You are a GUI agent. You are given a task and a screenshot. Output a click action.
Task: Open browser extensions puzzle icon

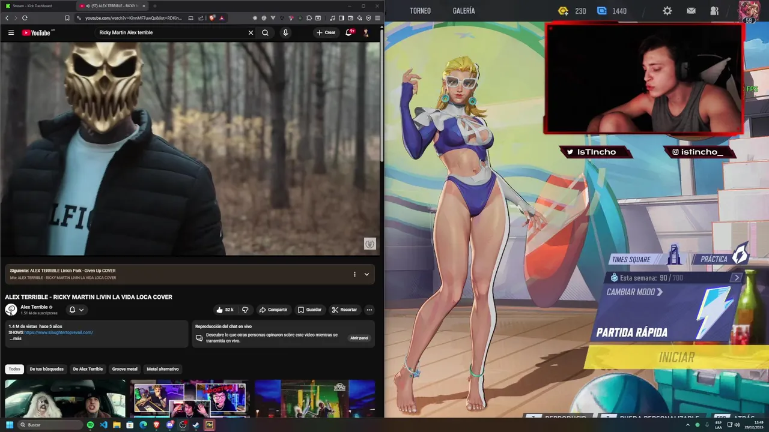pyautogui.click(x=309, y=18)
